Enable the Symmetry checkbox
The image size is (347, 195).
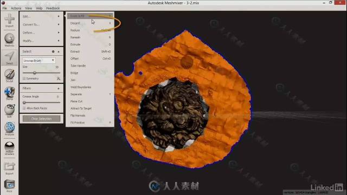click(24, 79)
